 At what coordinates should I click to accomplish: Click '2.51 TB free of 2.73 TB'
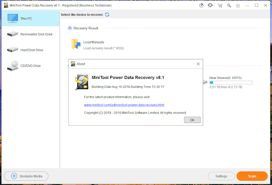tap(226, 87)
